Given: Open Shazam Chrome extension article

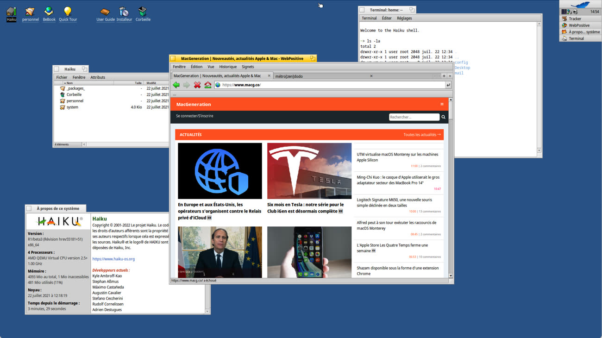Looking at the screenshot, I should coord(397,270).
